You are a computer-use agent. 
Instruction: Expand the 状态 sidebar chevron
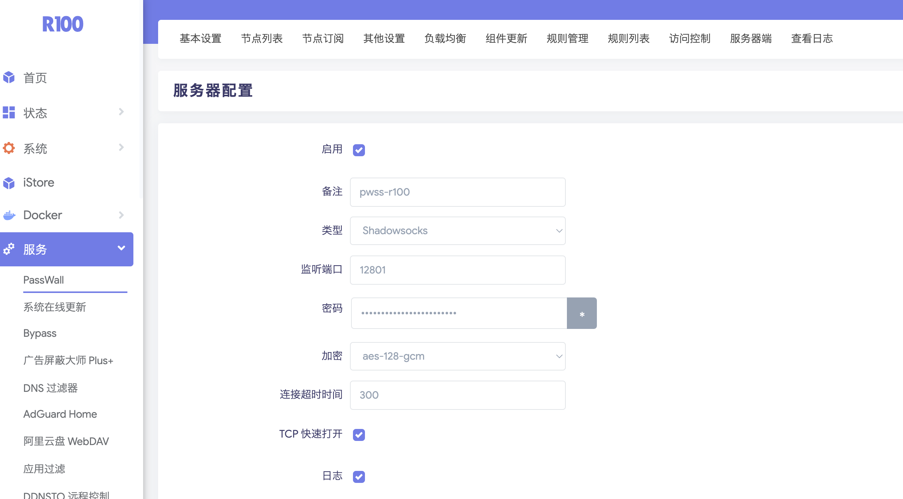pyautogui.click(x=121, y=112)
